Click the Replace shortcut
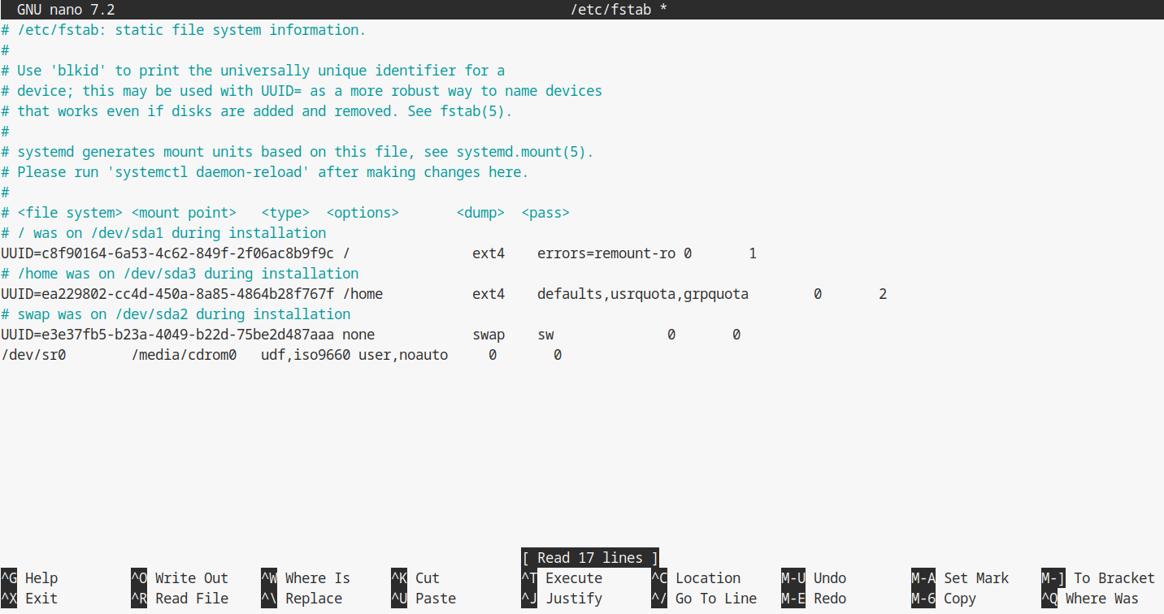The height and width of the screenshot is (614, 1164). pyautogui.click(x=313, y=599)
